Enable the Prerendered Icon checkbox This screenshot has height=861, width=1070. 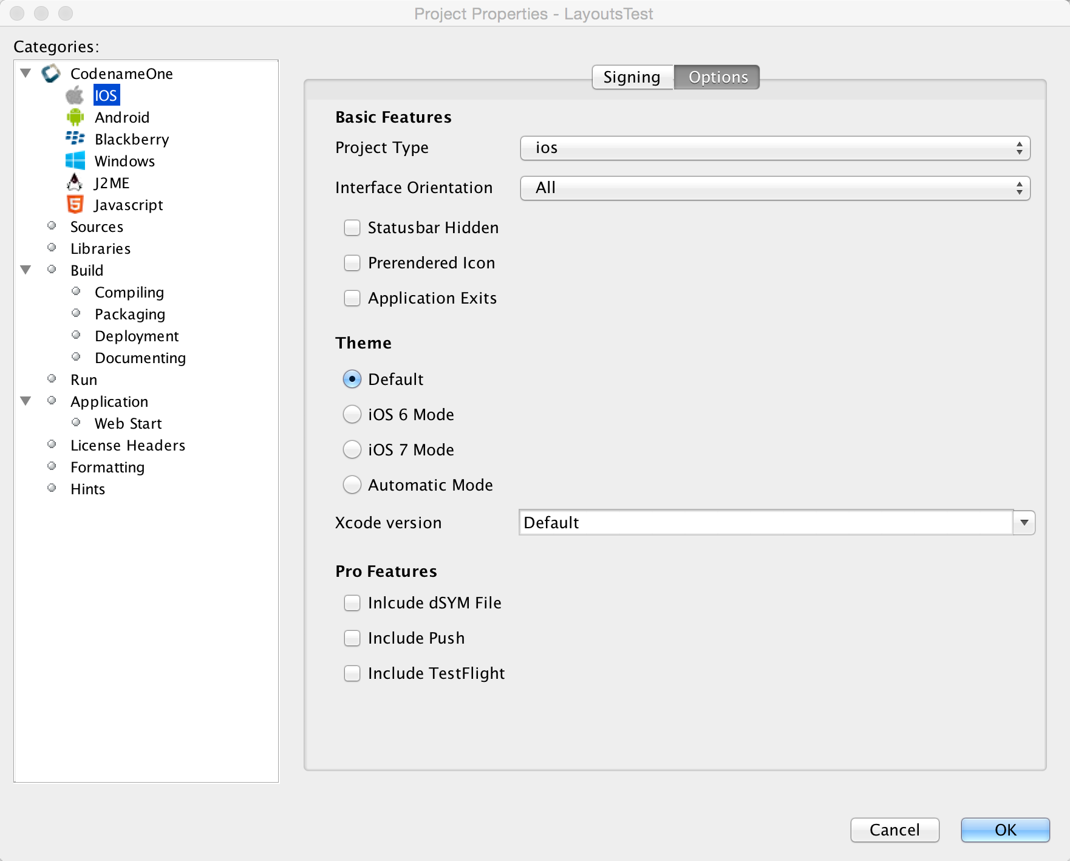pos(352,263)
